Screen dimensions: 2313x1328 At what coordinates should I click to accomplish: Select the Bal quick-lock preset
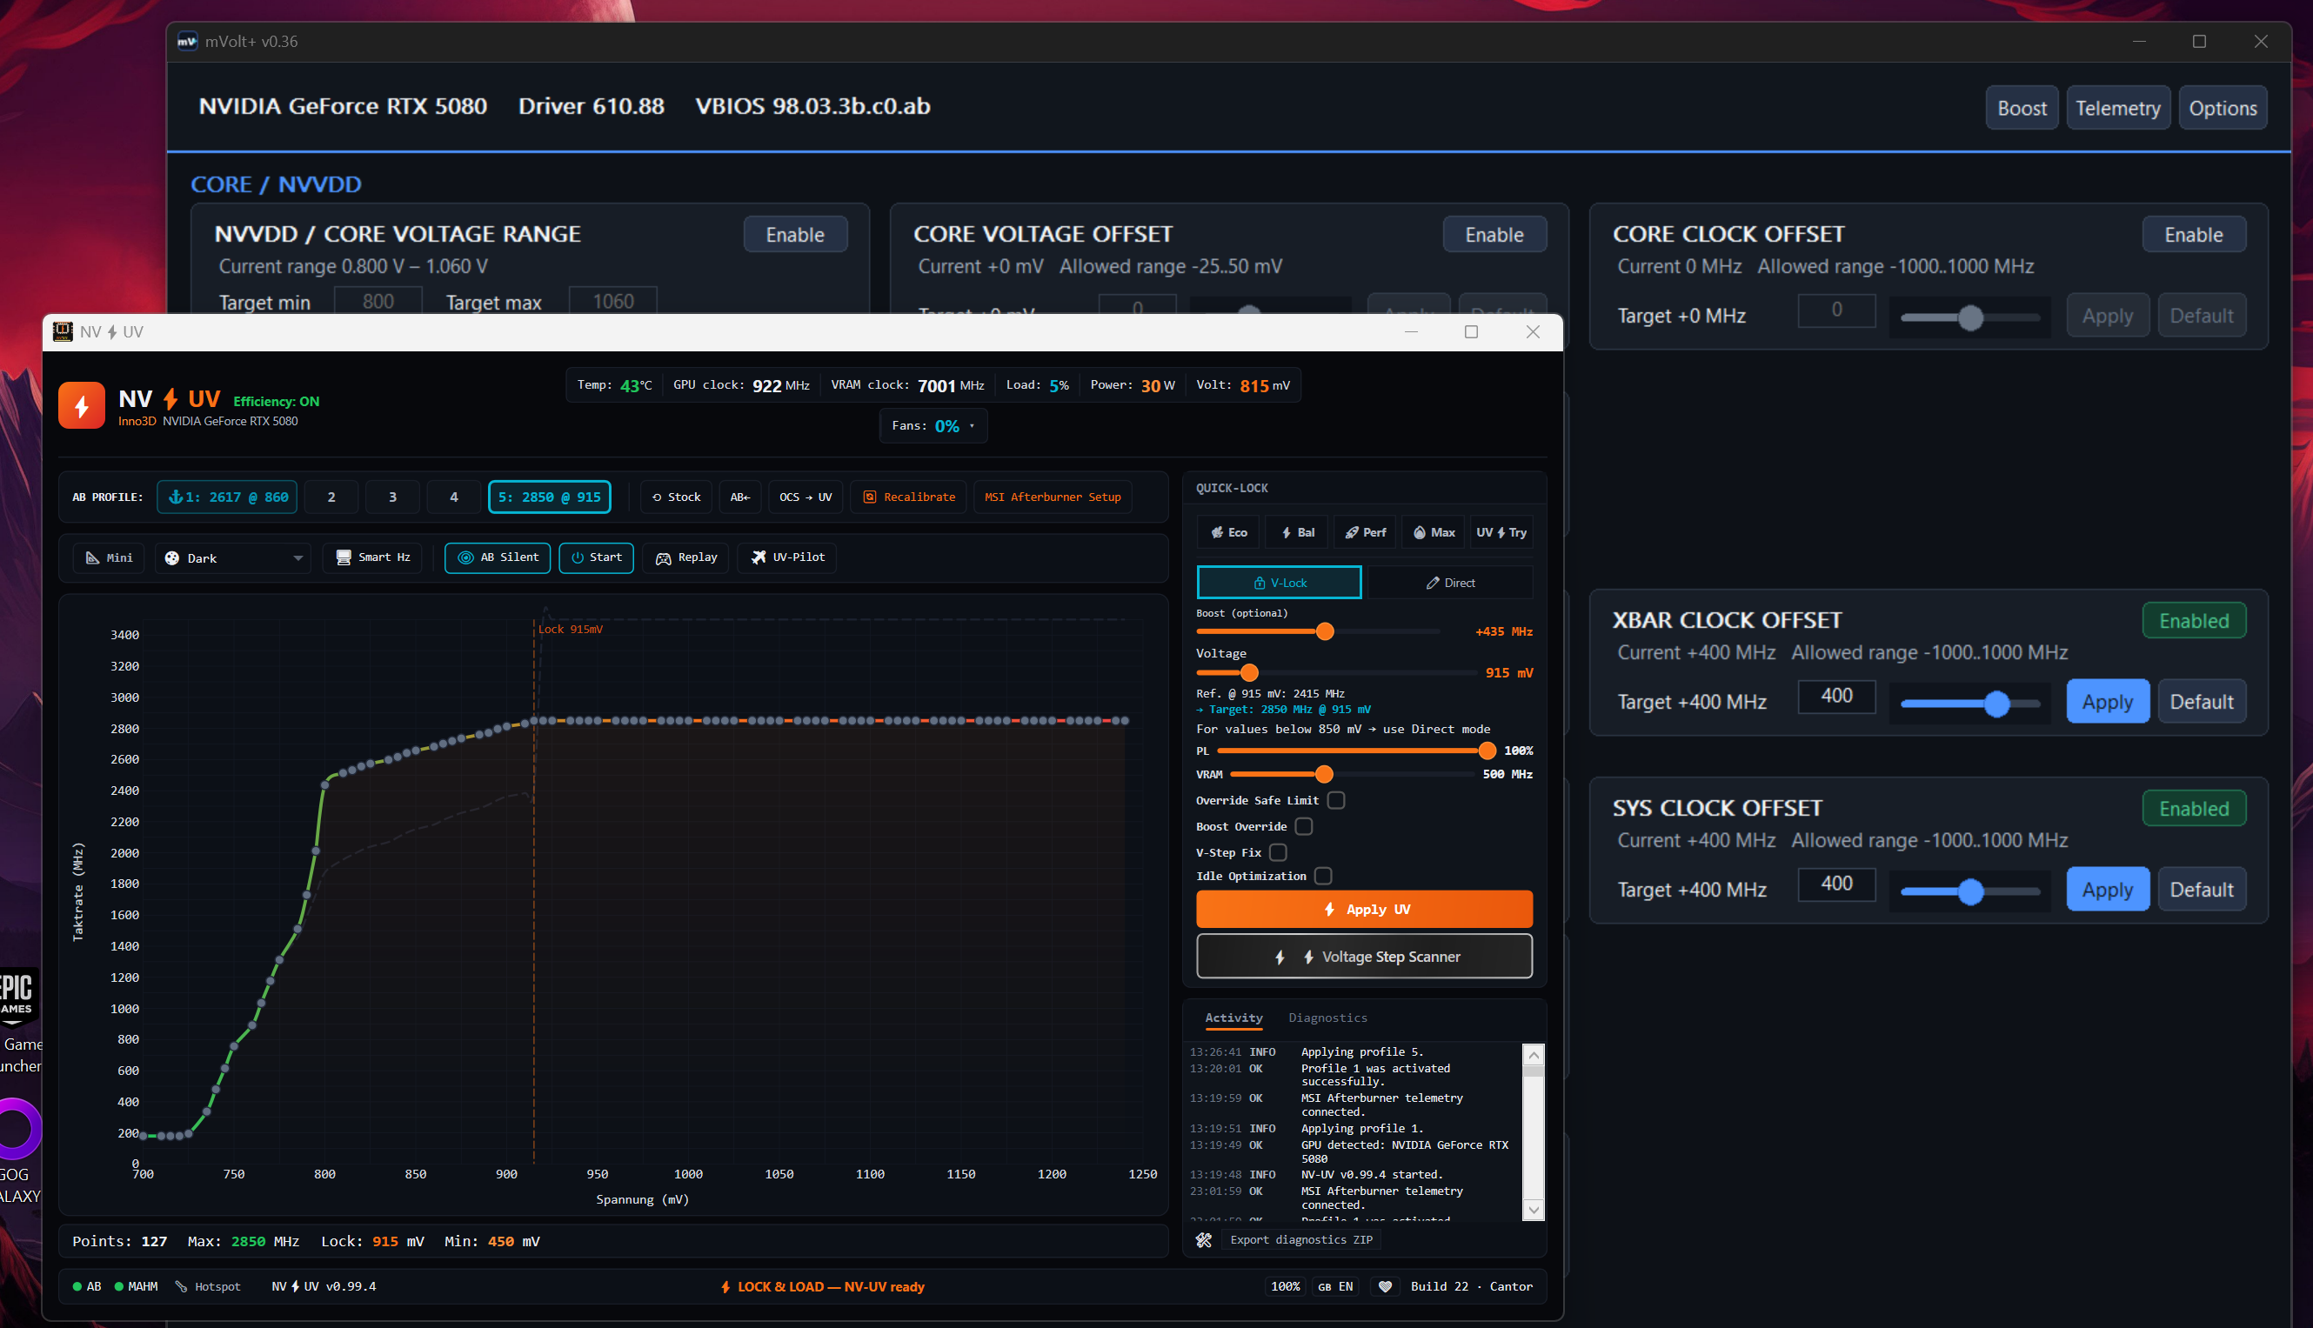pos(1298,532)
